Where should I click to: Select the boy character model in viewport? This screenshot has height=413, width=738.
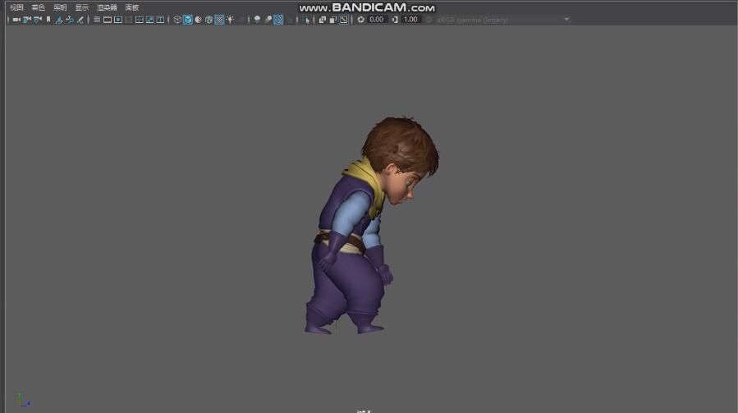[x=367, y=226]
